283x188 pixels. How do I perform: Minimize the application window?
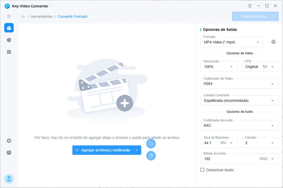point(258,6)
